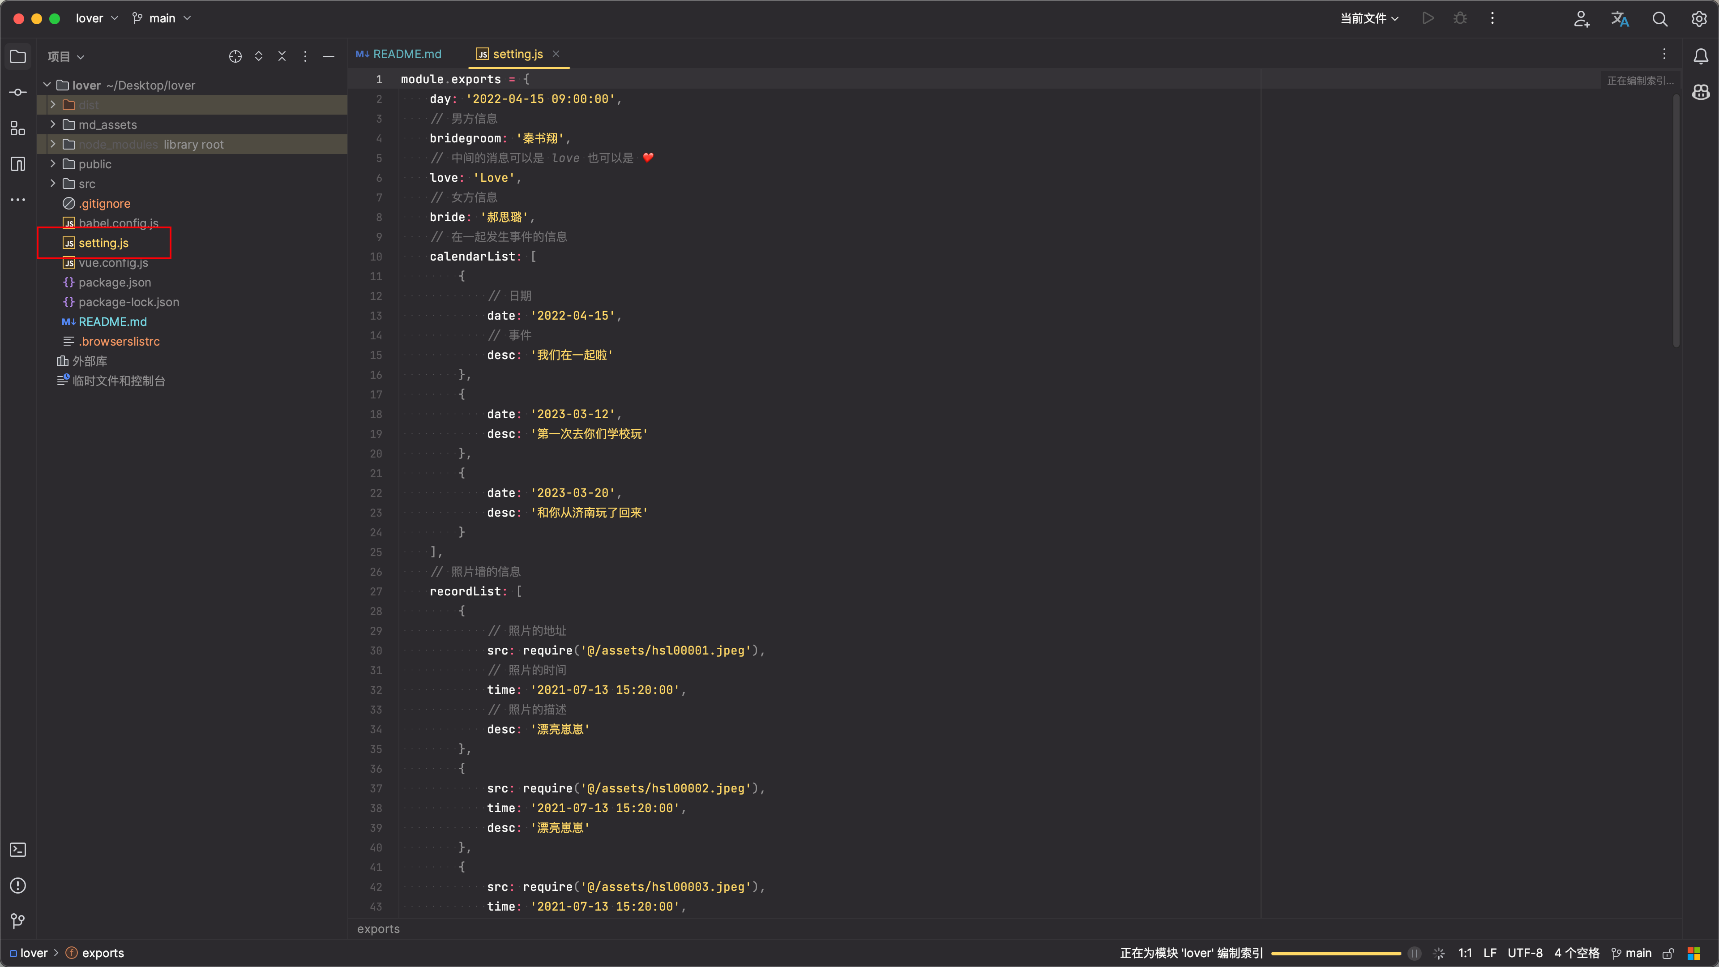Click UTF-8 encoding in status bar

pos(1525,953)
